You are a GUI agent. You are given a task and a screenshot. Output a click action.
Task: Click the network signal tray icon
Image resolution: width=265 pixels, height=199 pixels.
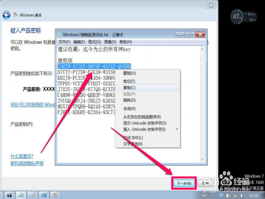[235, 196]
